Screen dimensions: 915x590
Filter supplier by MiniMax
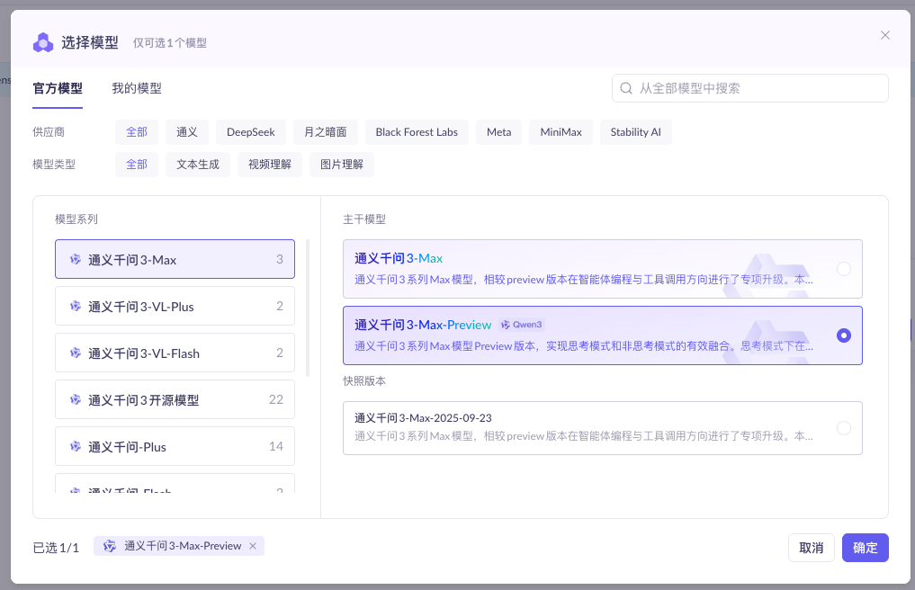[x=561, y=132]
